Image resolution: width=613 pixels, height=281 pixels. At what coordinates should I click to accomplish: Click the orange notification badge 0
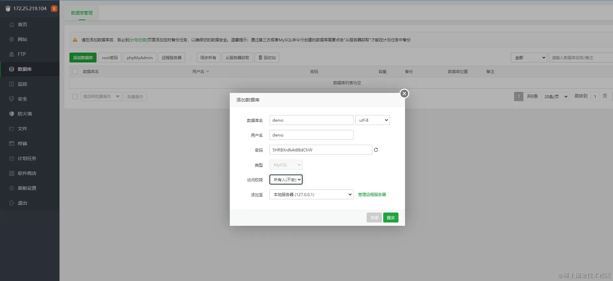pos(54,9)
